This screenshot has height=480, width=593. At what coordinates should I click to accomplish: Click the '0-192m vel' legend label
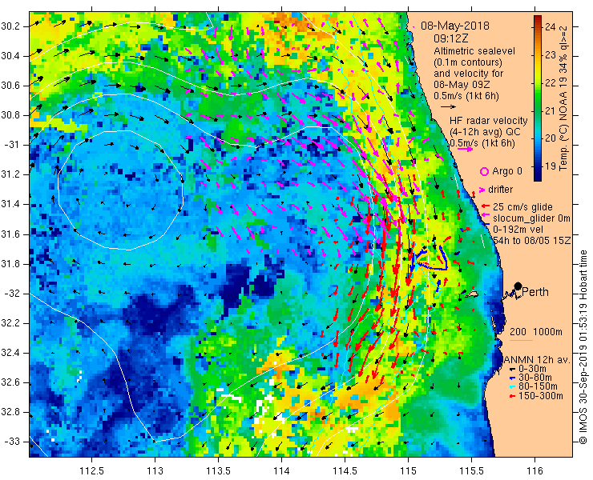click(x=518, y=230)
